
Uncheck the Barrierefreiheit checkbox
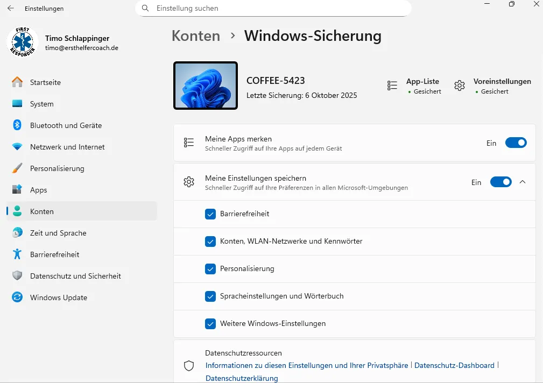tap(210, 214)
